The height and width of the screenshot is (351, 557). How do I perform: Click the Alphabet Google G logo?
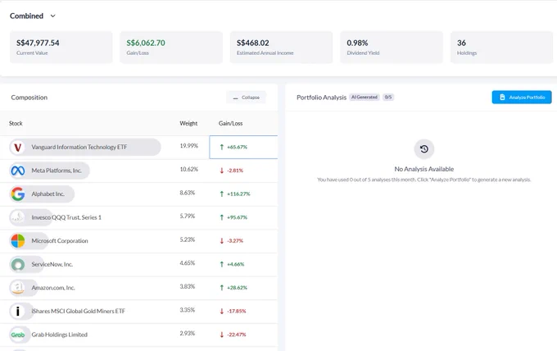point(17,194)
